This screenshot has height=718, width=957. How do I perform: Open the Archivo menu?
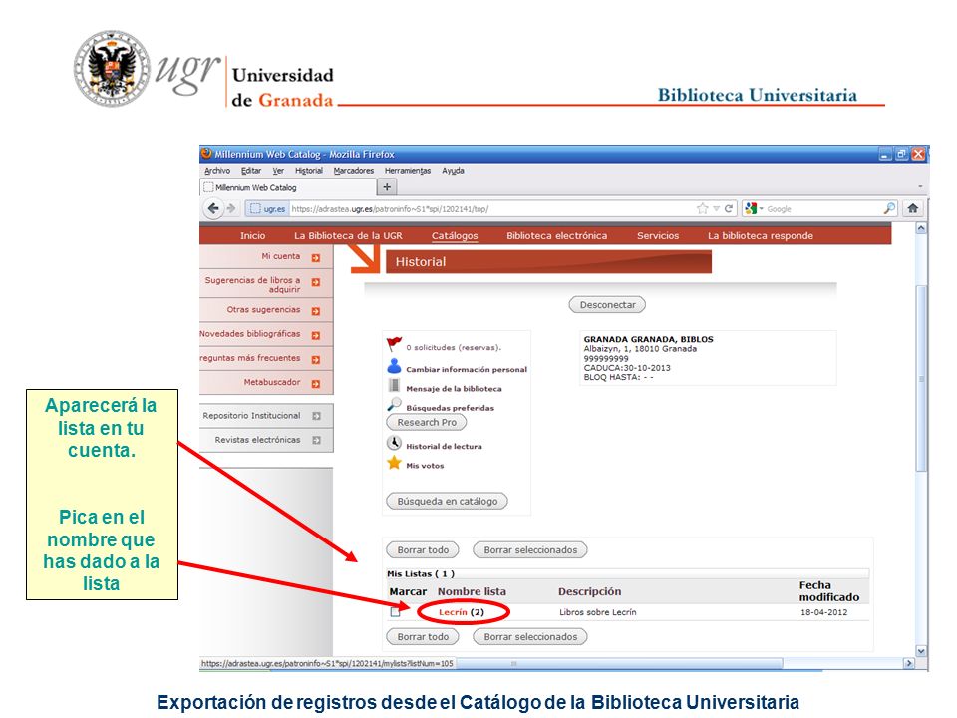click(x=217, y=171)
